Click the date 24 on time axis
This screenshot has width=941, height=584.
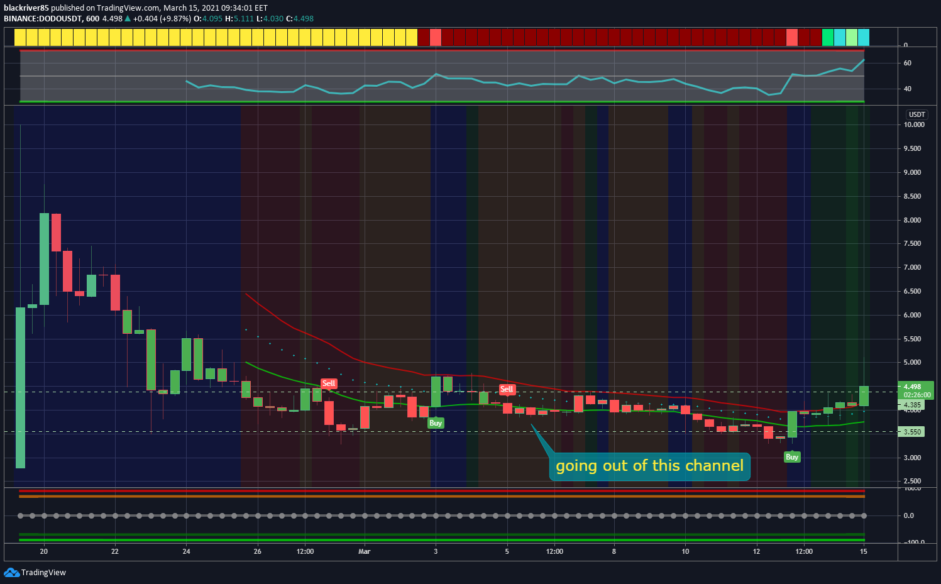(x=187, y=551)
